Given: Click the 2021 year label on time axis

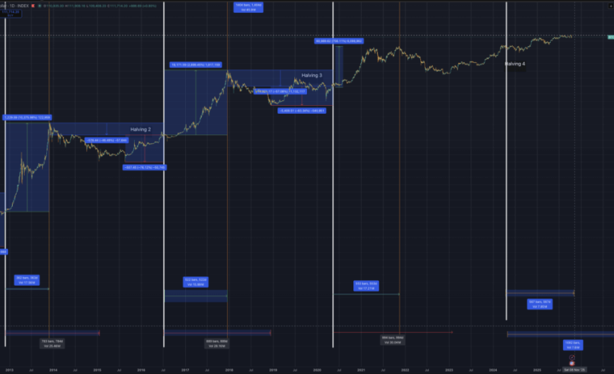Looking at the screenshot, I should point(361,370).
